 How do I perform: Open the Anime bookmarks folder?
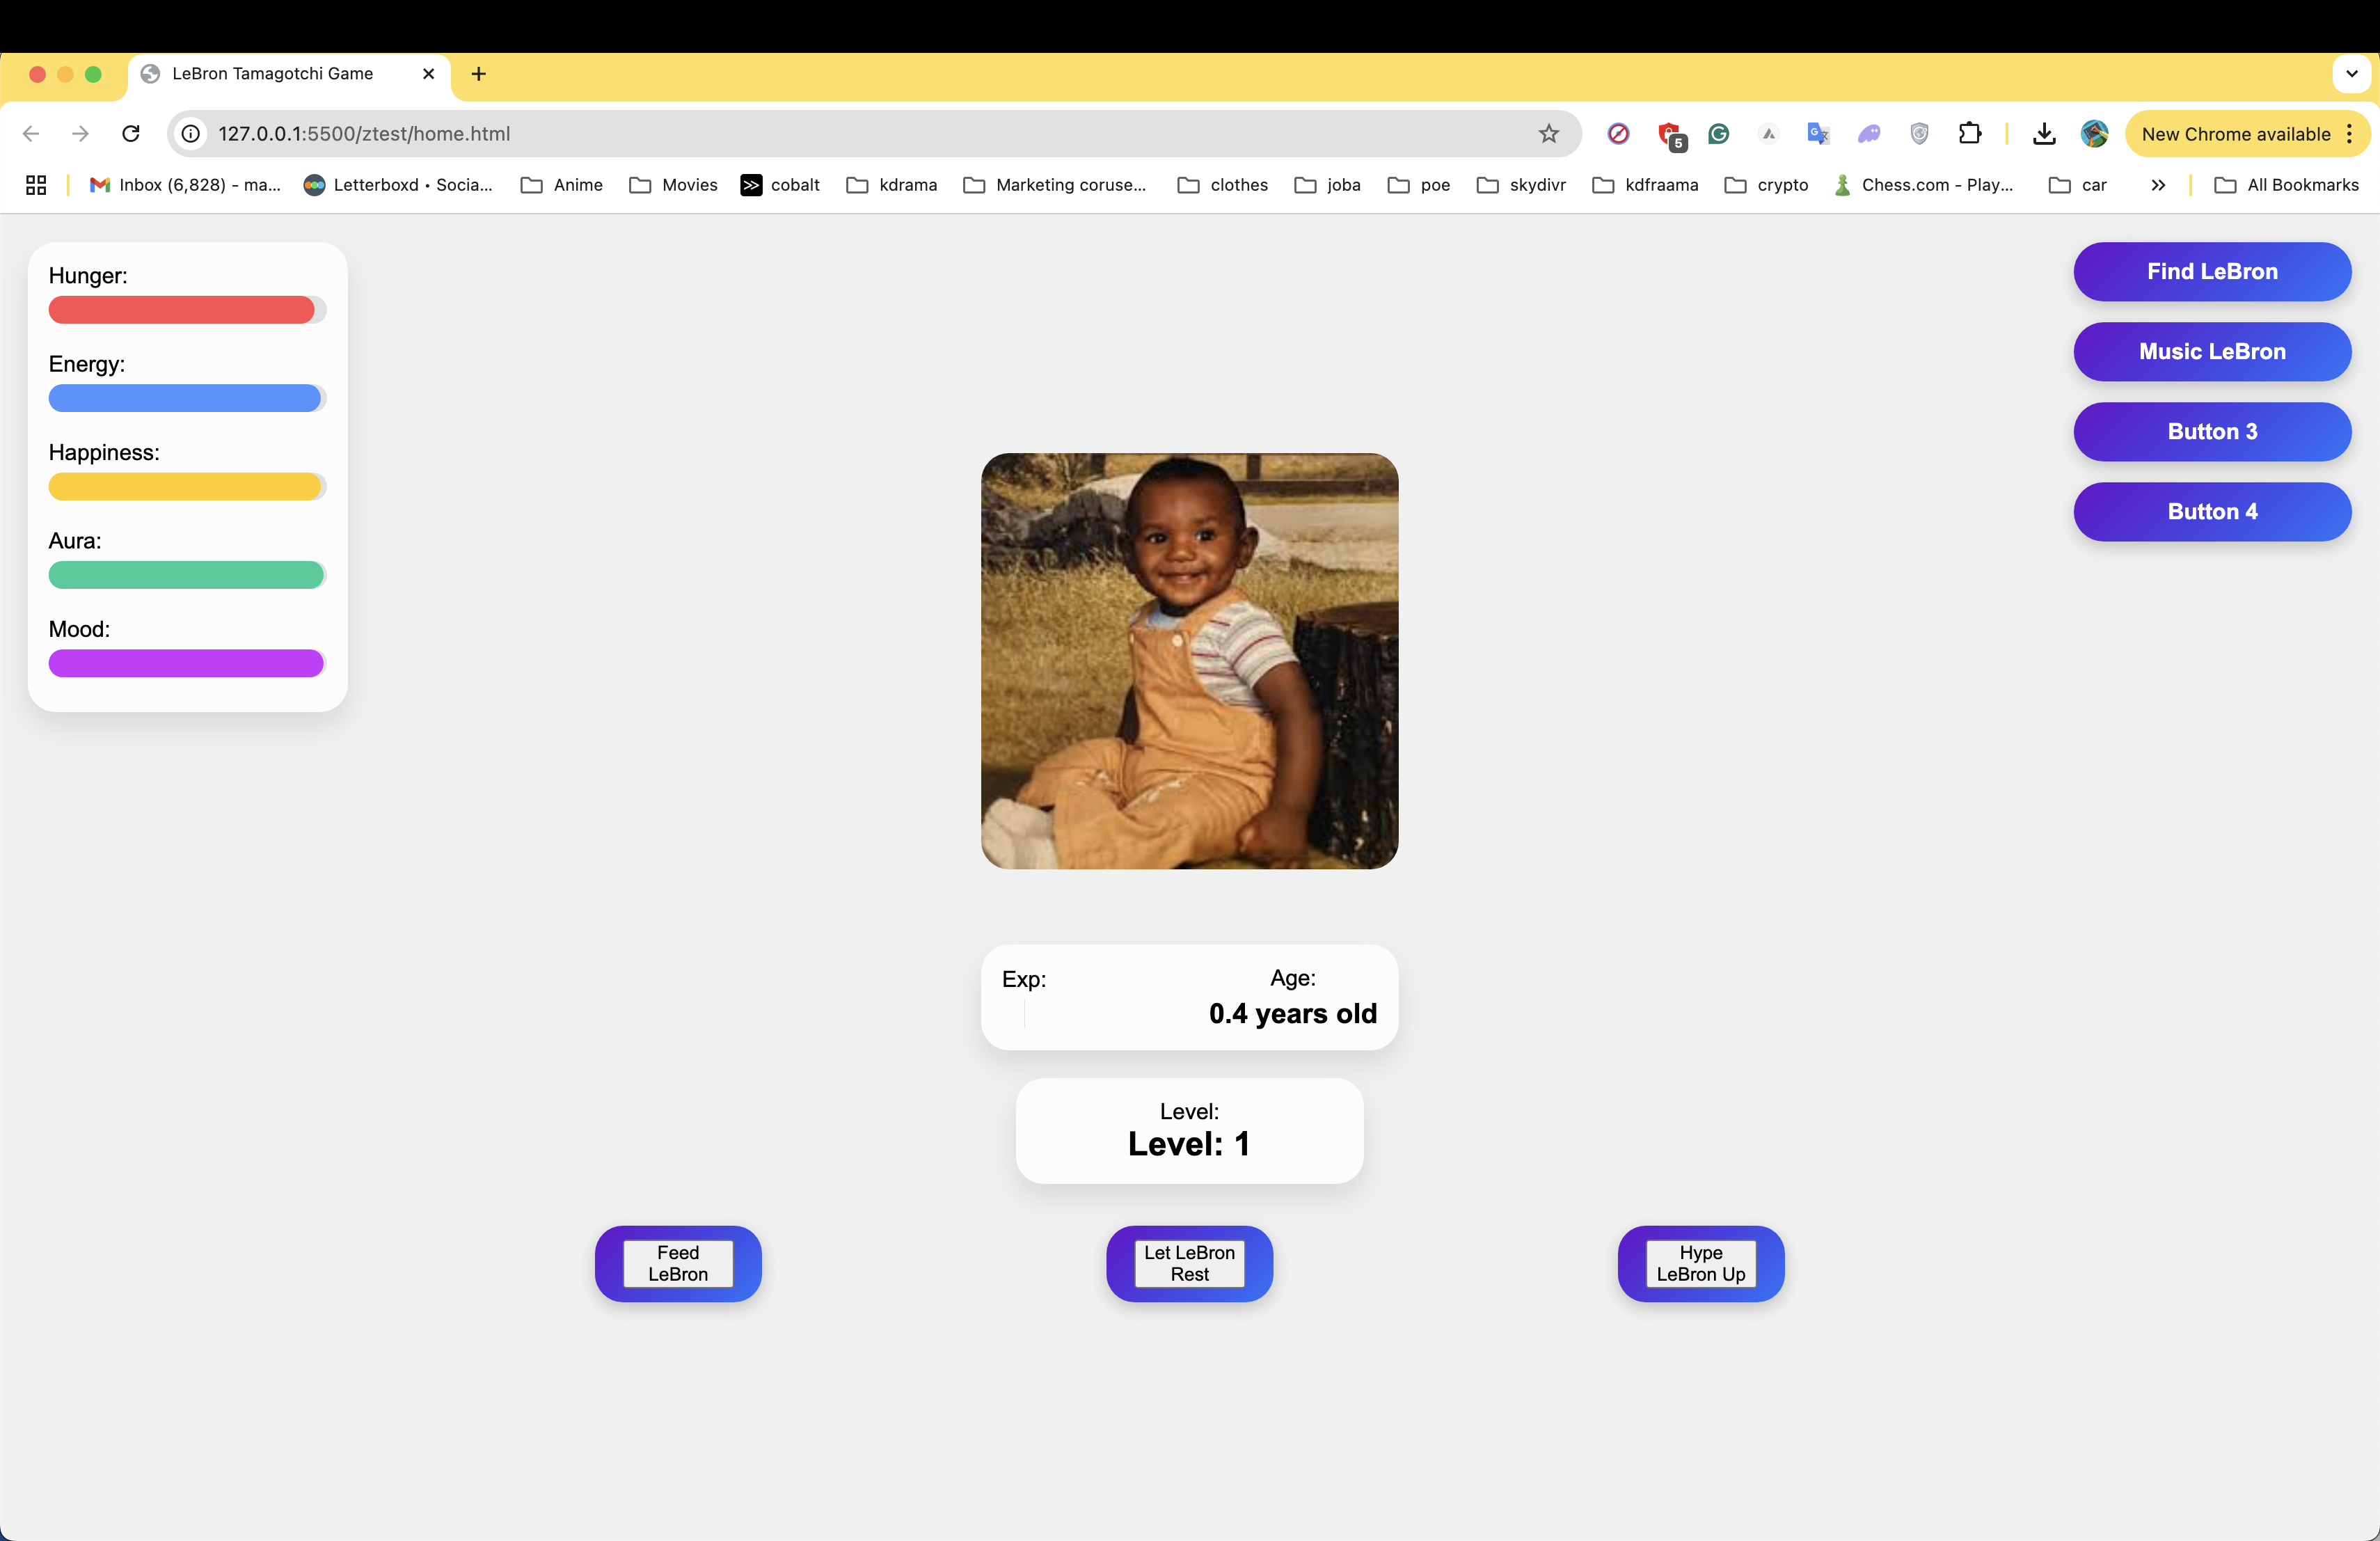tap(562, 185)
